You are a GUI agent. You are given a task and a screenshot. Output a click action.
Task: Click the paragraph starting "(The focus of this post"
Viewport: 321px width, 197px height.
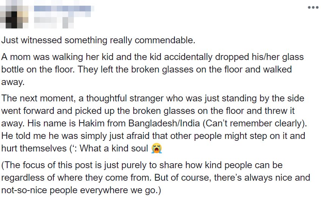coord(151,178)
